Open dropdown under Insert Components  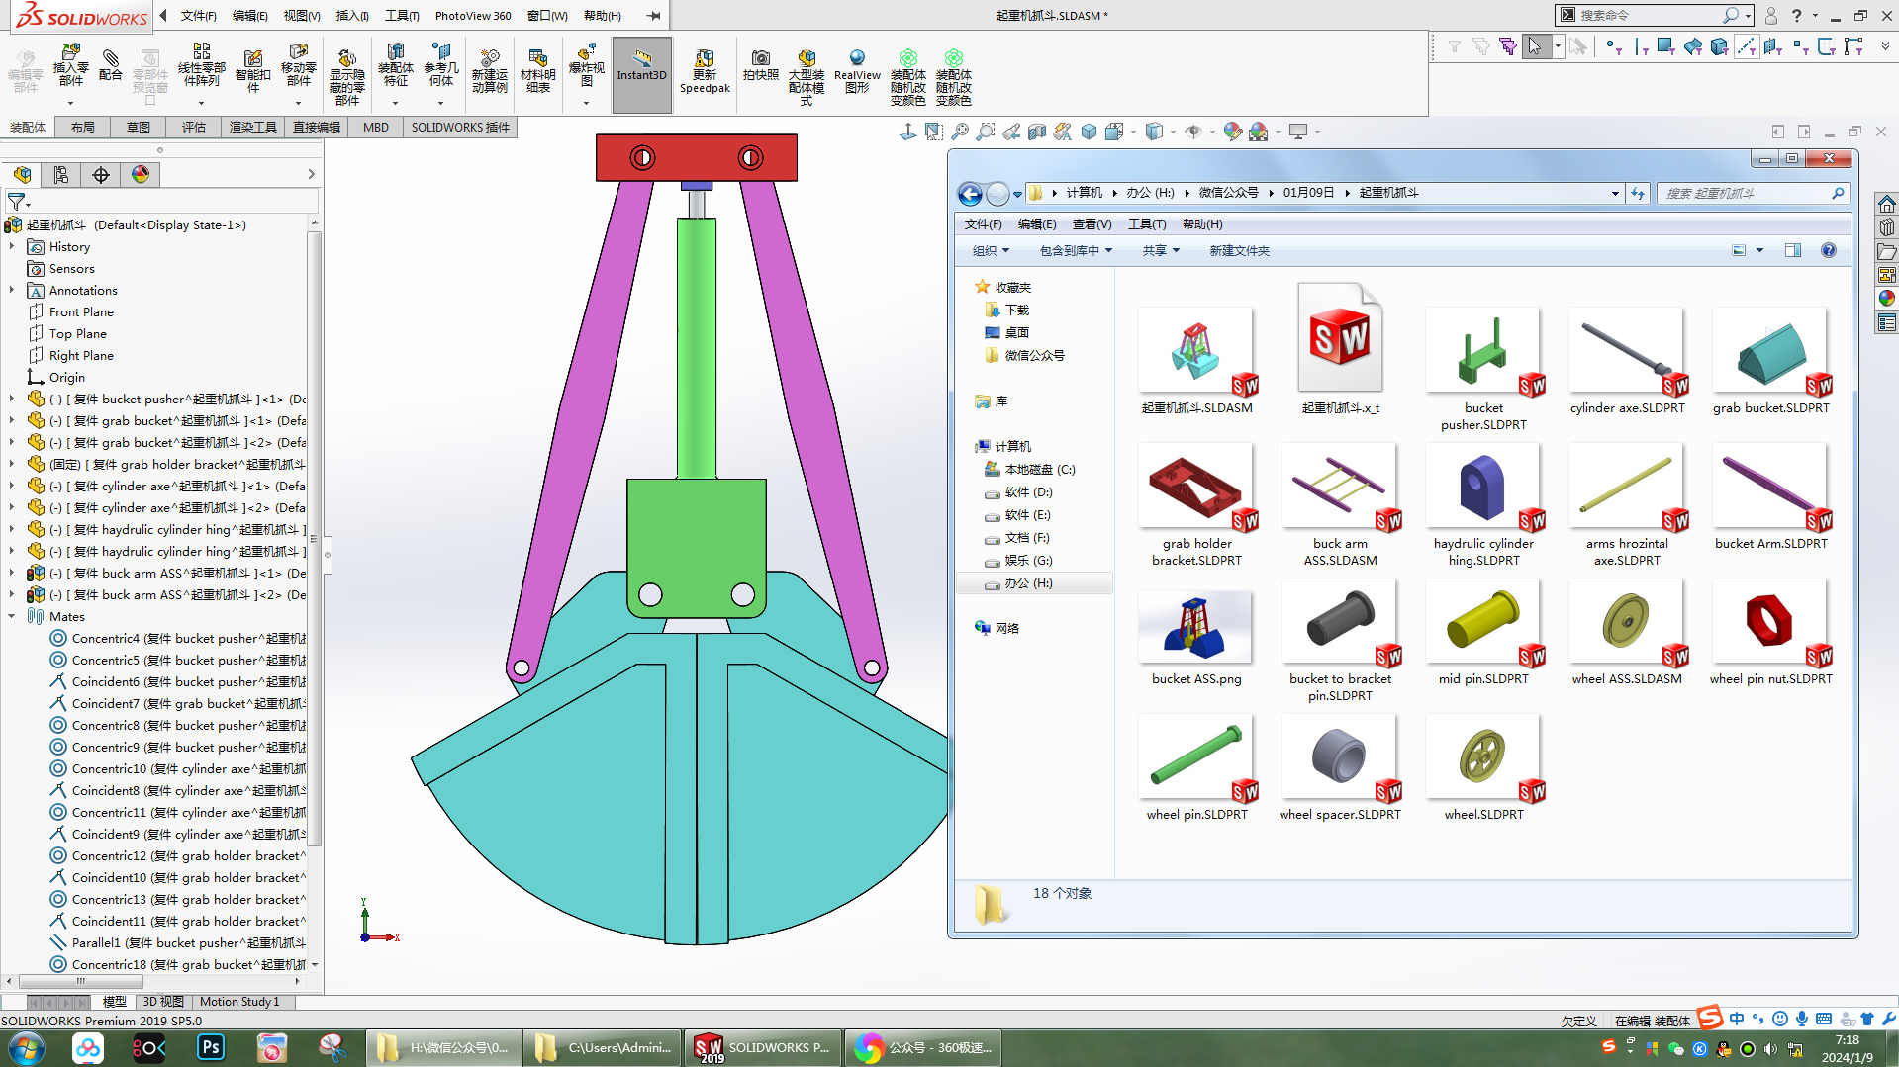[70, 103]
